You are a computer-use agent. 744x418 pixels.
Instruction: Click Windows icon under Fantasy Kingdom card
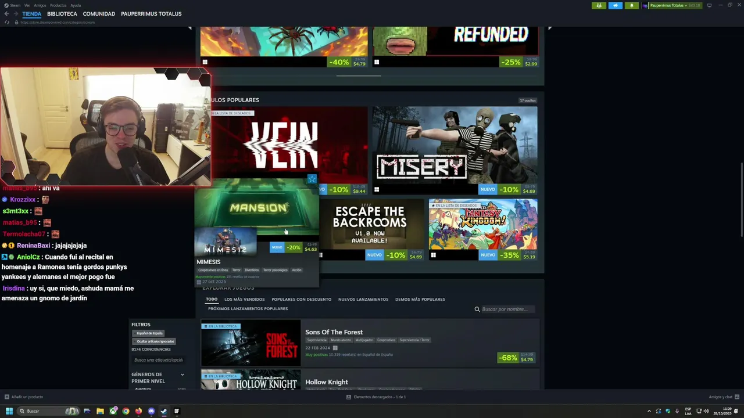click(x=433, y=255)
